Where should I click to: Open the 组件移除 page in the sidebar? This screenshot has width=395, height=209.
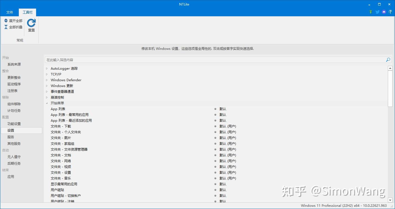[x=14, y=104]
